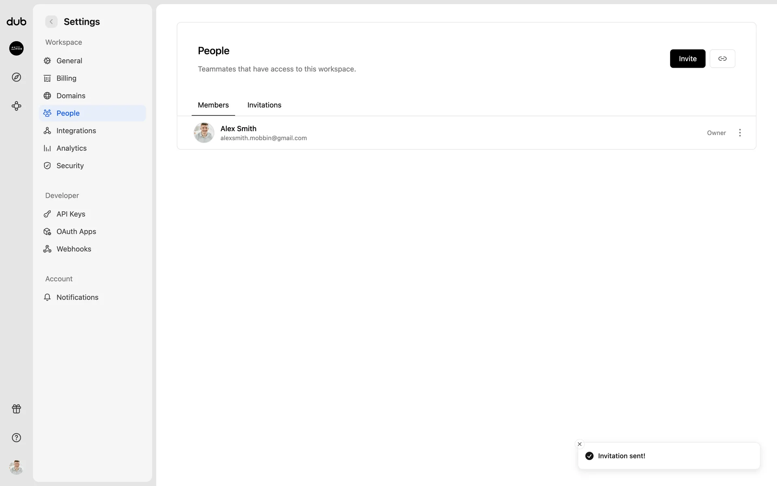Click the invite link copy icon button

pyautogui.click(x=722, y=59)
